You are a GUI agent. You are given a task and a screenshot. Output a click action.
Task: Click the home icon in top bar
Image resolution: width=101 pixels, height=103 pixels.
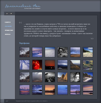7,14
